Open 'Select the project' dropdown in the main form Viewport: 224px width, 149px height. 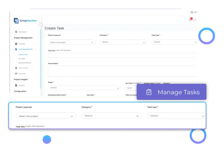coord(71,42)
